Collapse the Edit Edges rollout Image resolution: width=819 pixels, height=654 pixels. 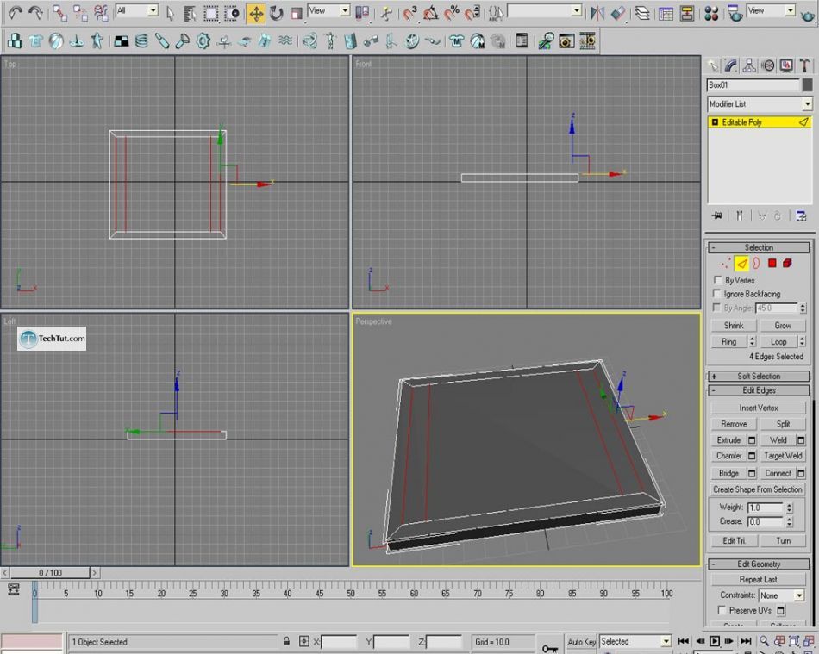(x=759, y=390)
